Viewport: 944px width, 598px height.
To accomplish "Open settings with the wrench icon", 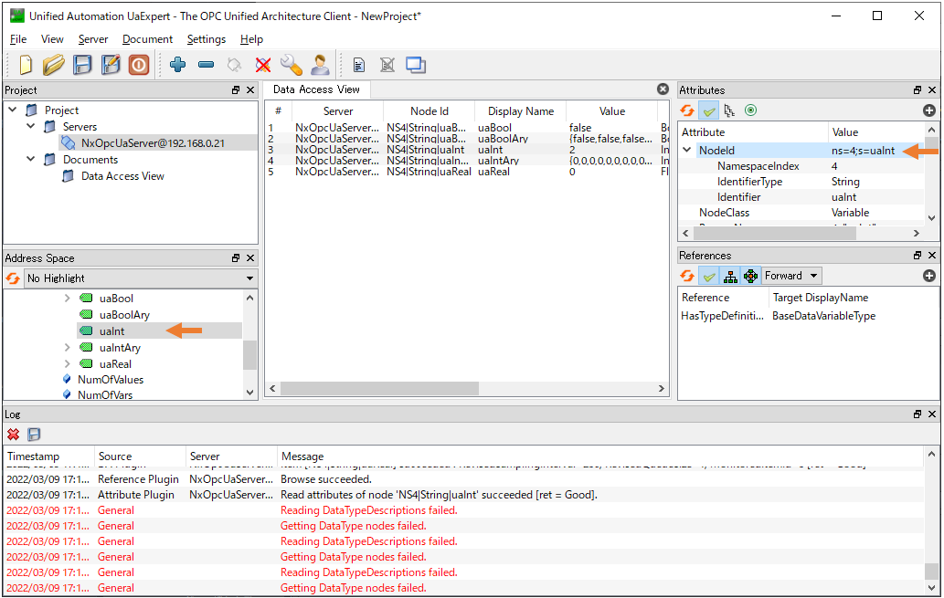I will 291,65.
